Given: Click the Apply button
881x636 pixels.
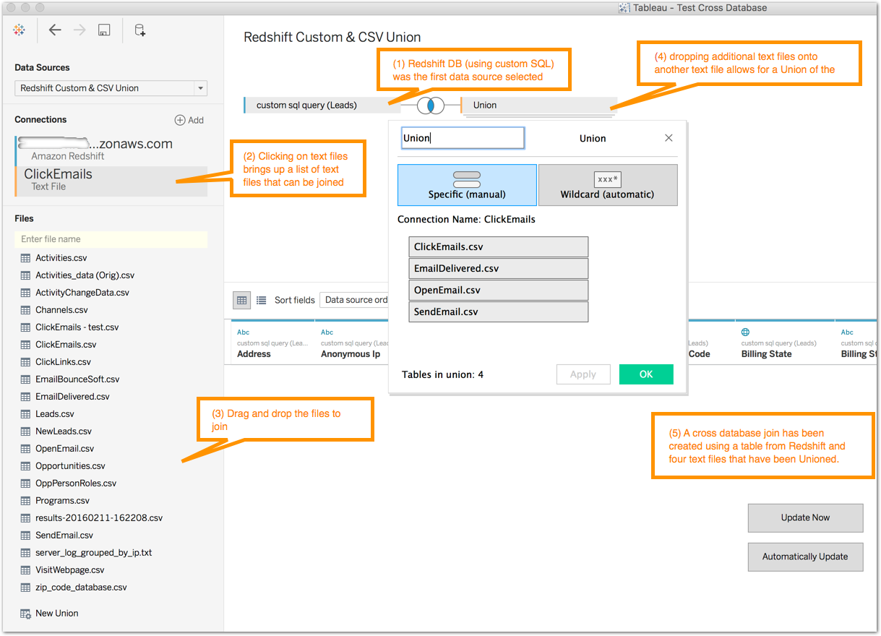Looking at the screenshot, I should tap(583, 374).
